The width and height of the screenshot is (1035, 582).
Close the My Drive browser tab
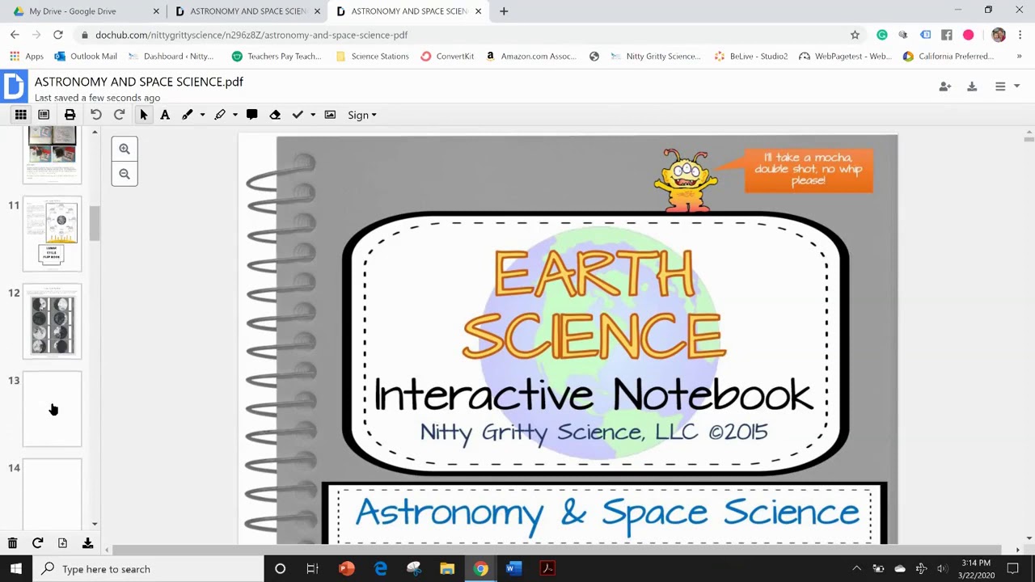pyautogui.click(x=156, y=11)
